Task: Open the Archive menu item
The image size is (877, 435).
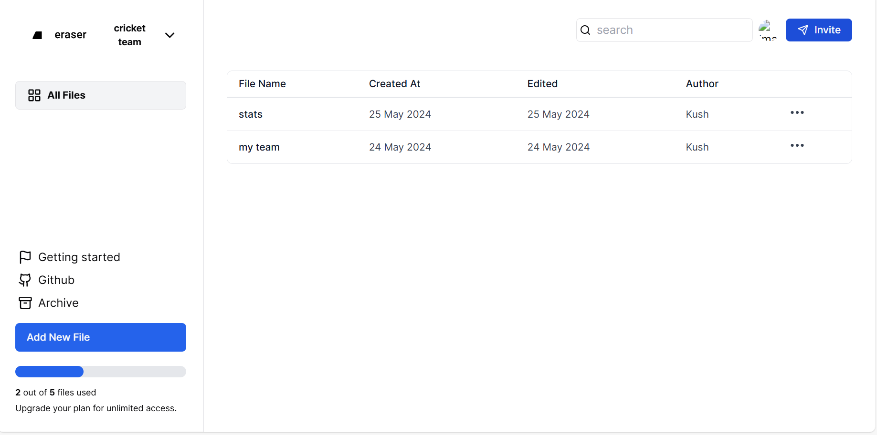Action: pyautogui.click(x=58, y=303)
